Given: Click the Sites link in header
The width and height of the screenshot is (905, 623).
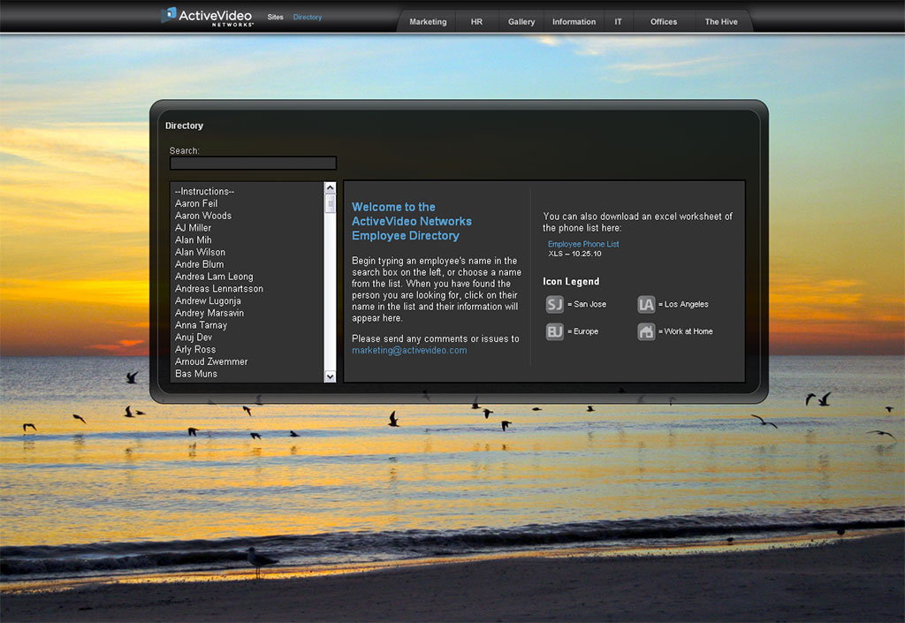Looking at the screenshot, I should pyautogui.click(x=276, y=17).
